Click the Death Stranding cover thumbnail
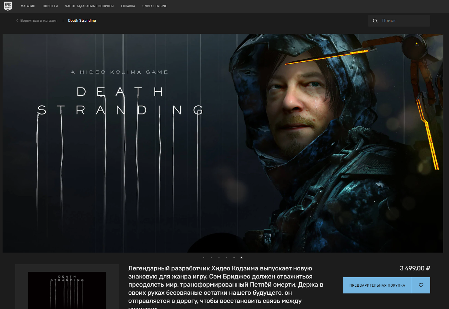The width and height of the screenshot is (449, 309). pyautogui.click(x=67, y=290)
